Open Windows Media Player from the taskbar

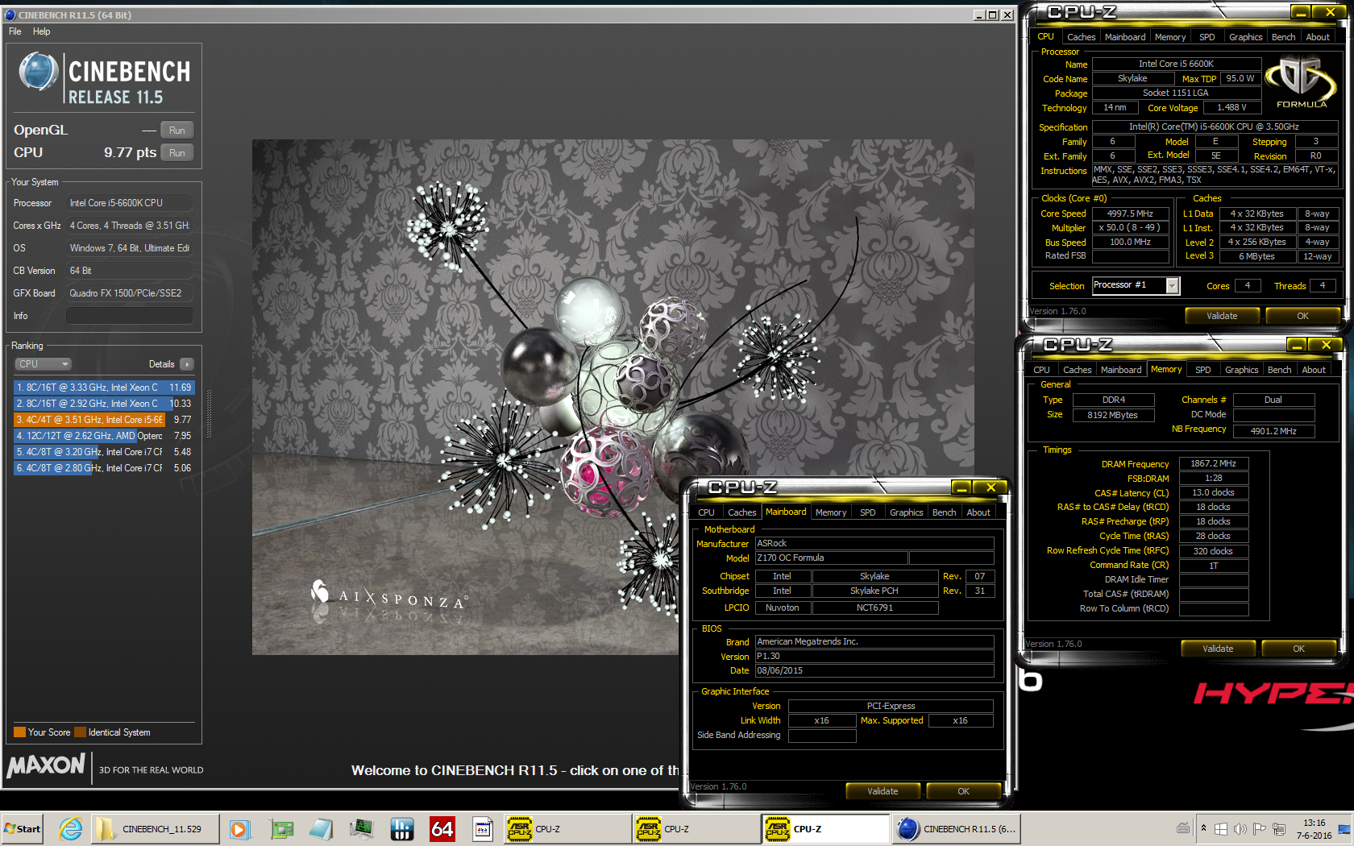239,828
